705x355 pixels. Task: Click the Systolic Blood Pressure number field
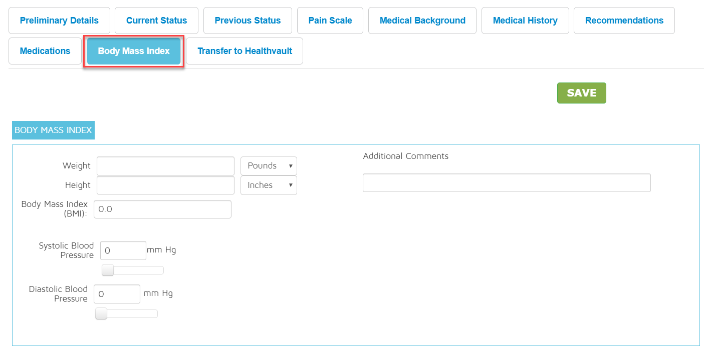[123, 250]
